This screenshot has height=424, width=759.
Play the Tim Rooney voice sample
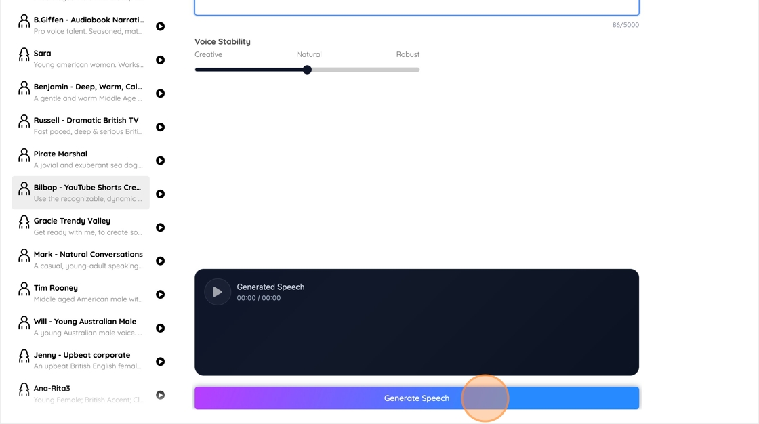[x=160, y=294]
